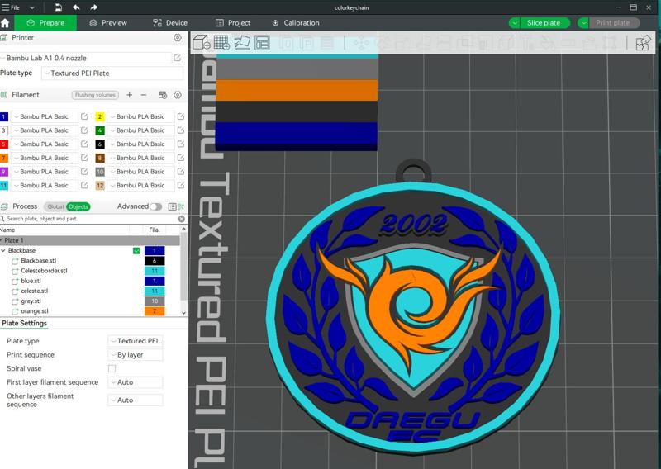
Task: Click the save project icon
Action: tap(58, 7)
